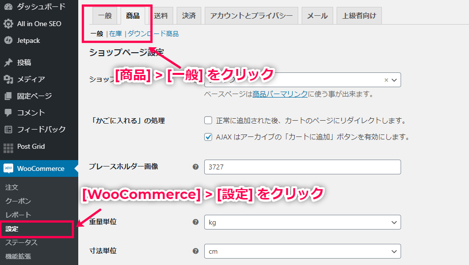Open the フィードバック menu
469x265 pixels.
coord(39,130)
